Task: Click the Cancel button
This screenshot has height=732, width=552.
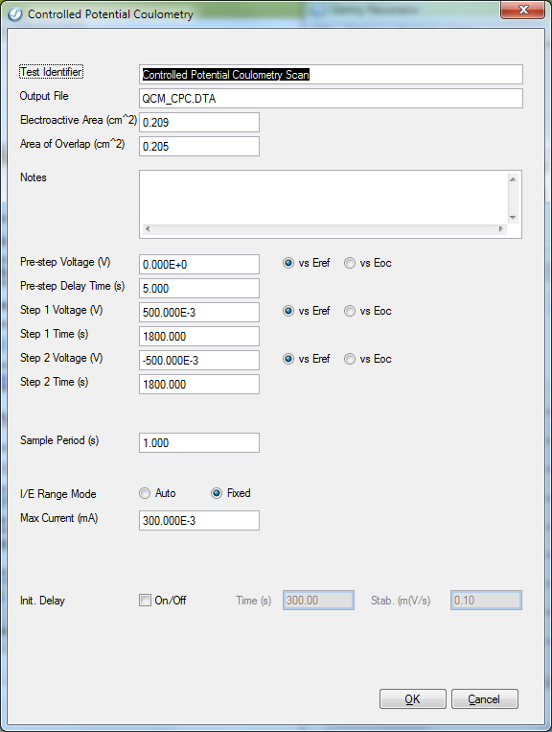Action: point(484,698)
